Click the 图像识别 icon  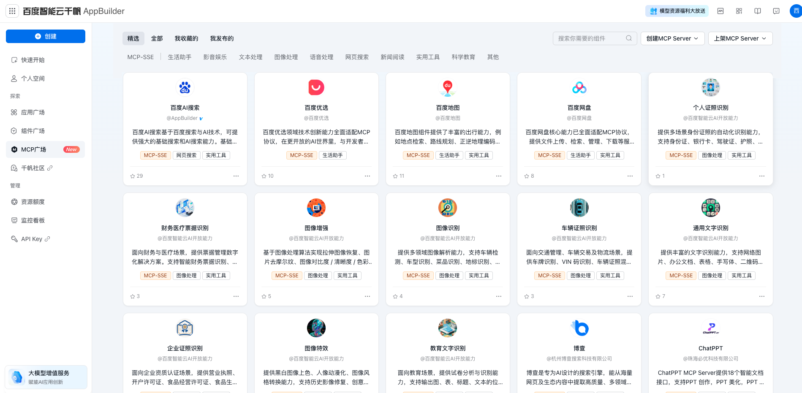pyautogui.click(x=448, y=208)
